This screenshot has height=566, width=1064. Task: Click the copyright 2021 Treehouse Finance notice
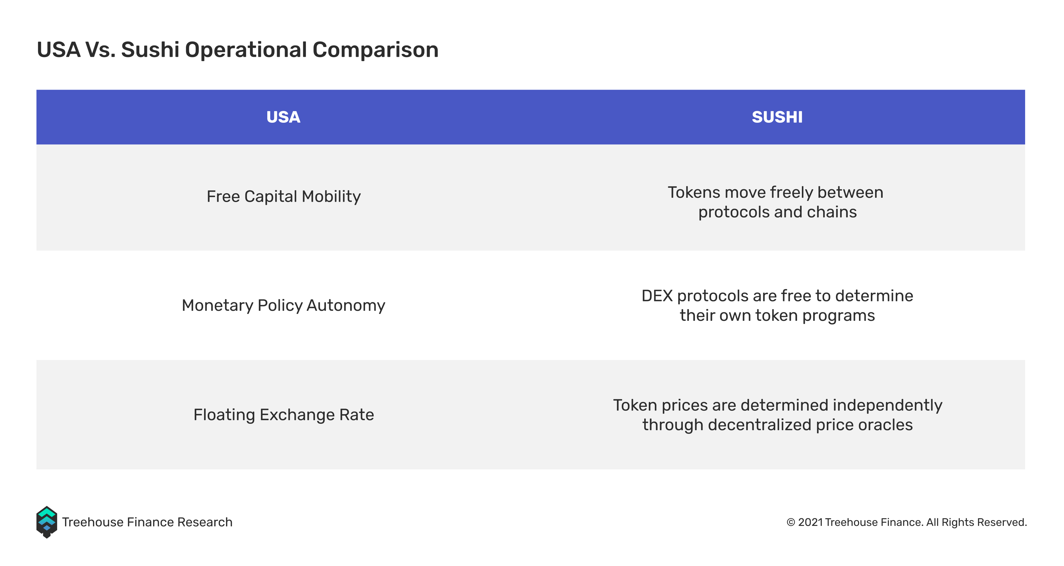907,522
